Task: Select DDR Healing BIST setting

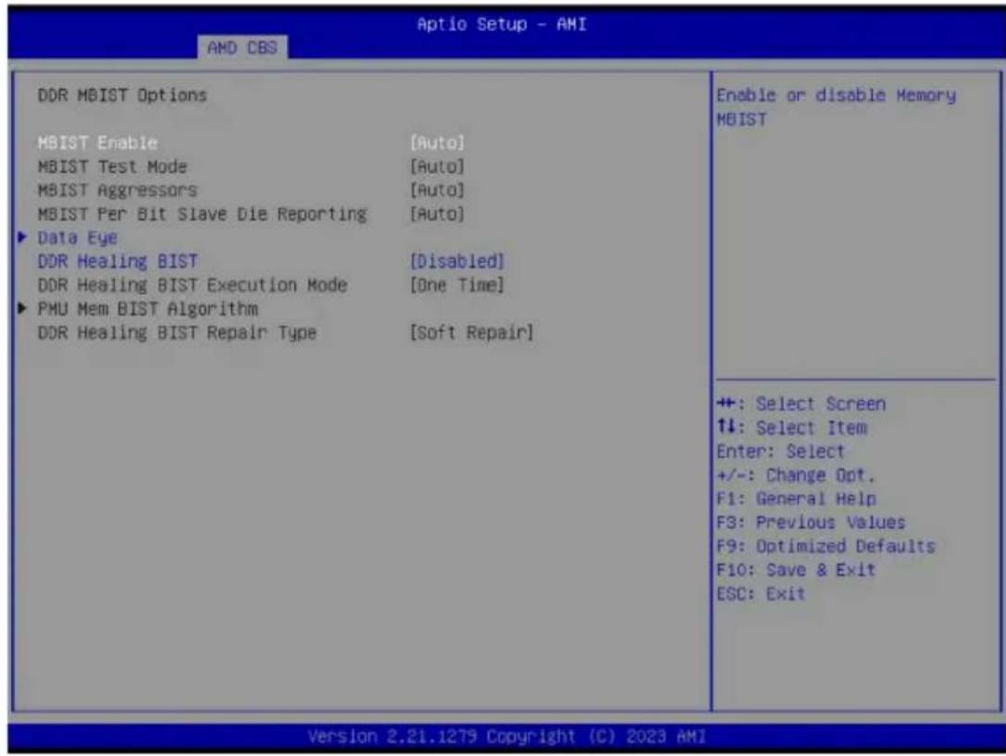Action: pyautogui.click(x=118, y=262)
